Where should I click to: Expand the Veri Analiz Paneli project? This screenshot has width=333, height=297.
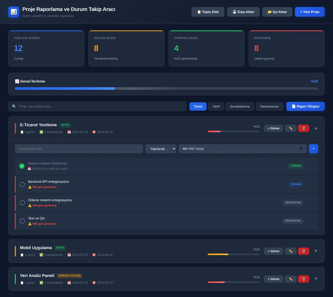pos(316,279)
